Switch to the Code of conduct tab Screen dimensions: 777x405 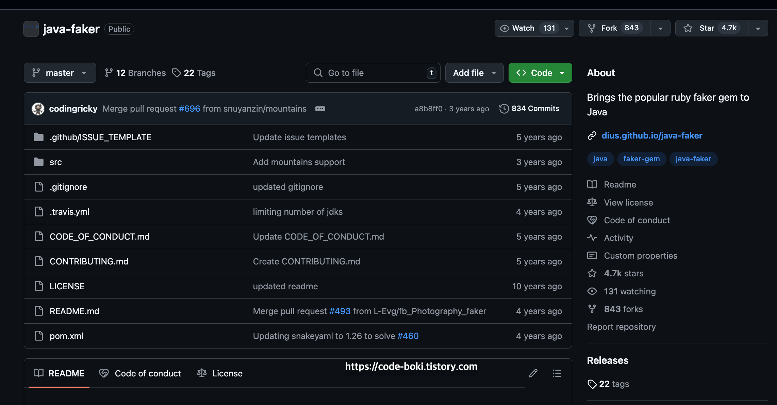pyautogui.click(x=140, y=373)
